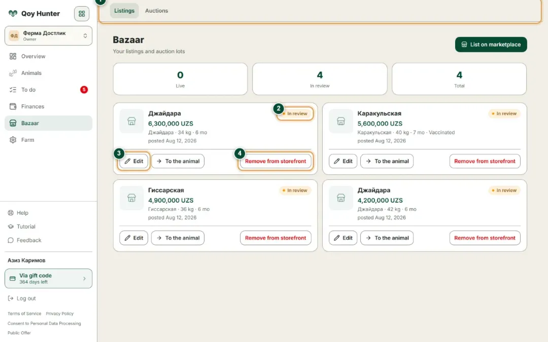The image size is (548, 342).
Task: Edit the Гиссарская listing
Action: click(133, 238)
